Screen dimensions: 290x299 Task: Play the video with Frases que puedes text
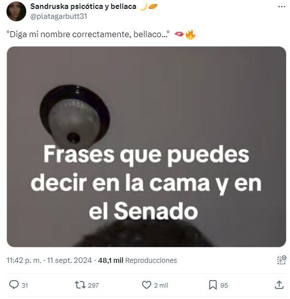[146, 147]
